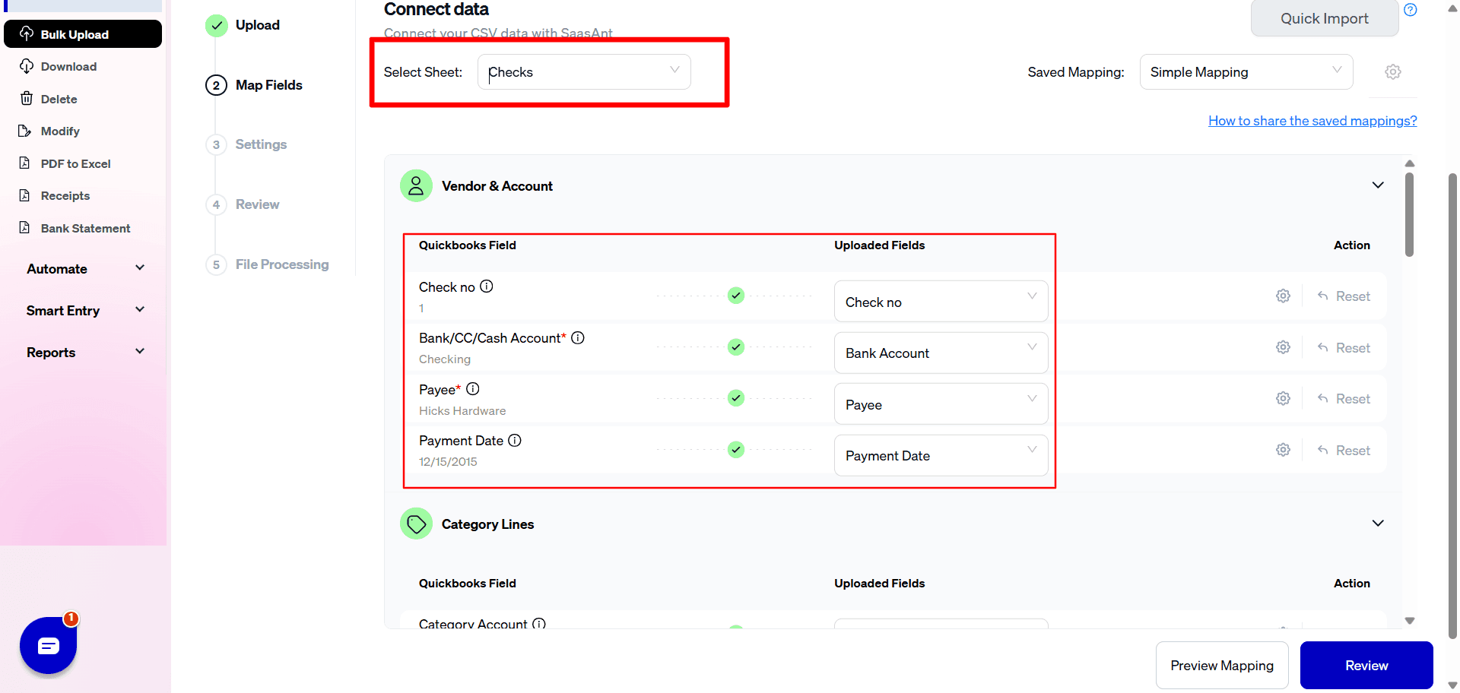Viewport: 1460px width, 693px height.
Task: Open settings gear for Bank/CC/Cash Account row
Action: (x=1284, y=347)
